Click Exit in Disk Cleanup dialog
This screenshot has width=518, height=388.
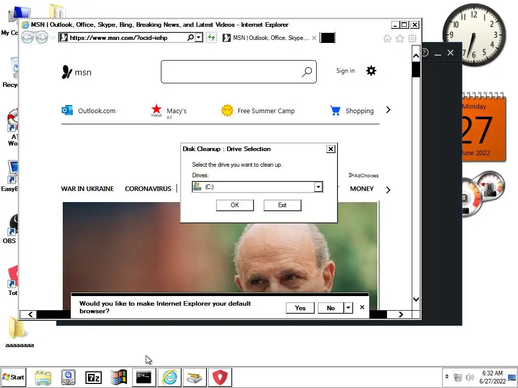click(282, 205)
